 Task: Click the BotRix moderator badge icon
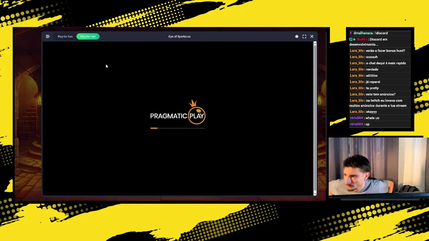pos(351,39)
